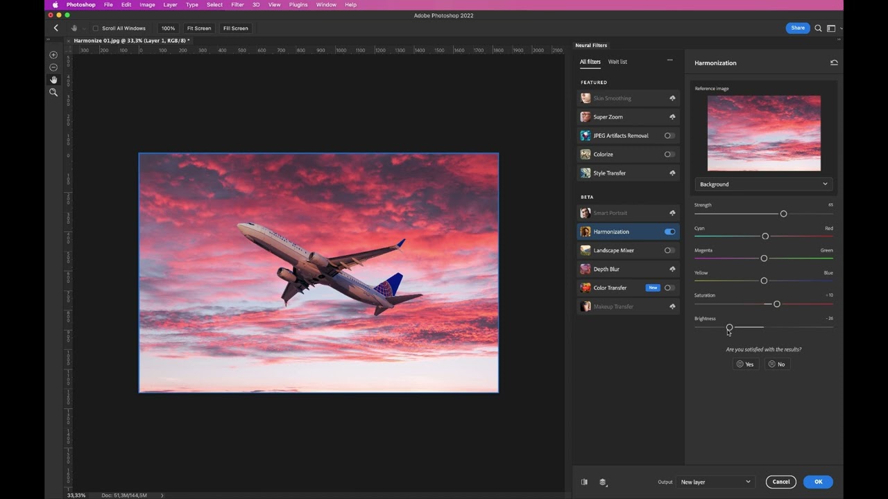Open the Output dropdown set to New layer
This screenshot has width=888, height=499.
pos(715,482)
